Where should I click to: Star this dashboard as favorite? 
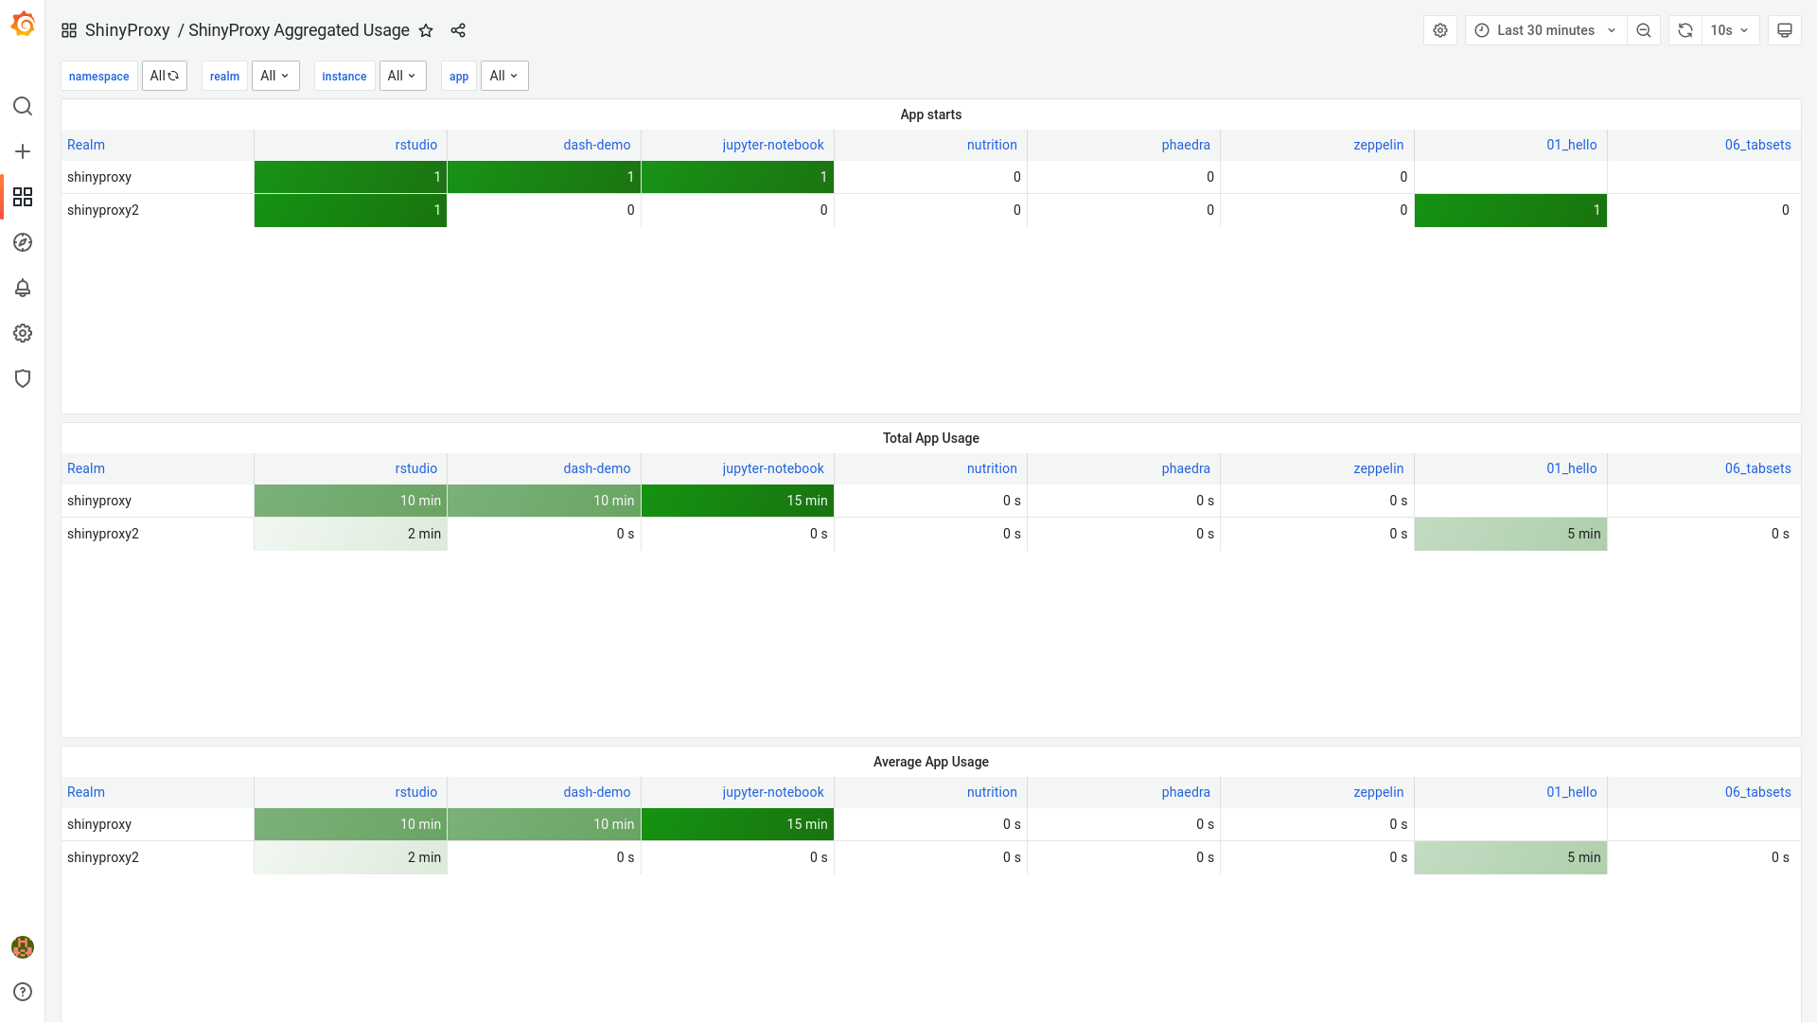tap(426, 30)
